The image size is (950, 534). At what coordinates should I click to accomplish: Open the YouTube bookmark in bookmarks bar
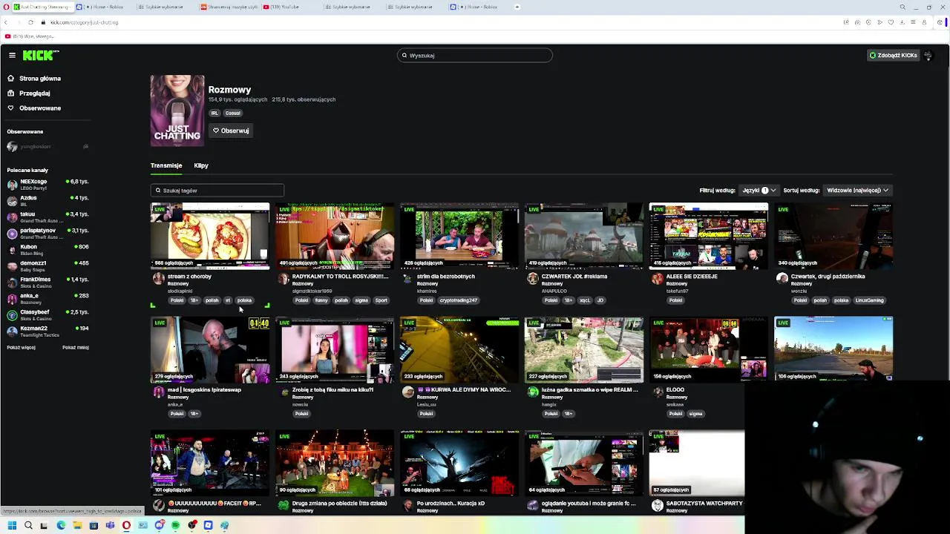pos(30,36)
